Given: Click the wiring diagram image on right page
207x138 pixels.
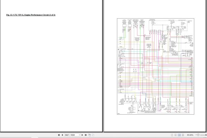Looking at the screenshot, I should point(156,66).
